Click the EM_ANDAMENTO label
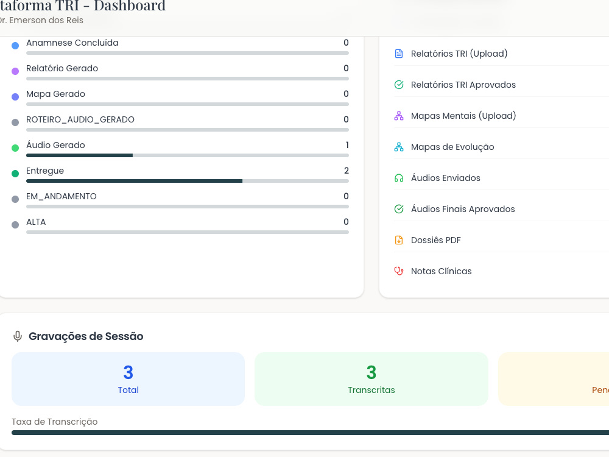The height and width of the screenshot is (457, 609). tap(62, 197)
